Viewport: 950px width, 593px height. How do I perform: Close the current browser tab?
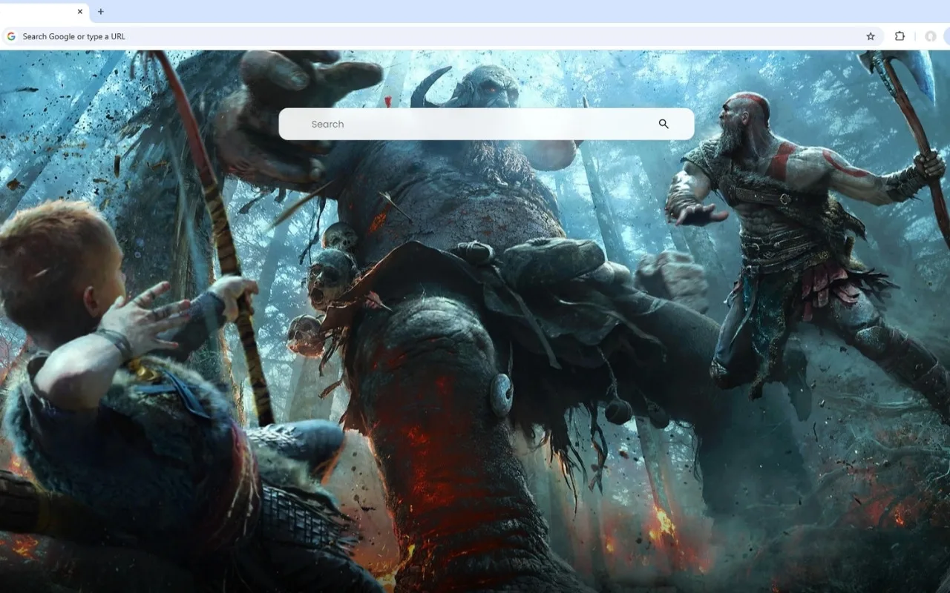pos(80,12)
